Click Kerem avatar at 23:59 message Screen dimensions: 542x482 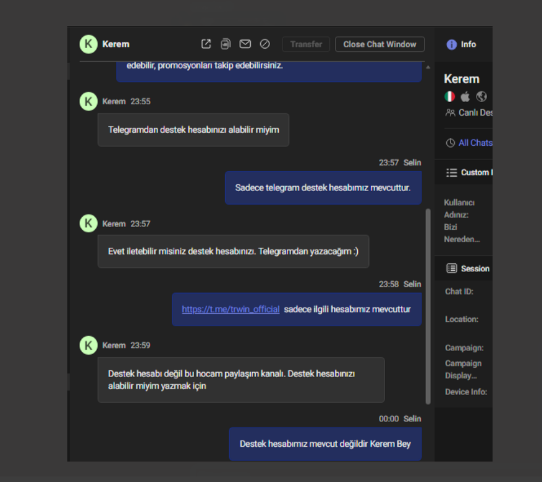coord(88,345)
